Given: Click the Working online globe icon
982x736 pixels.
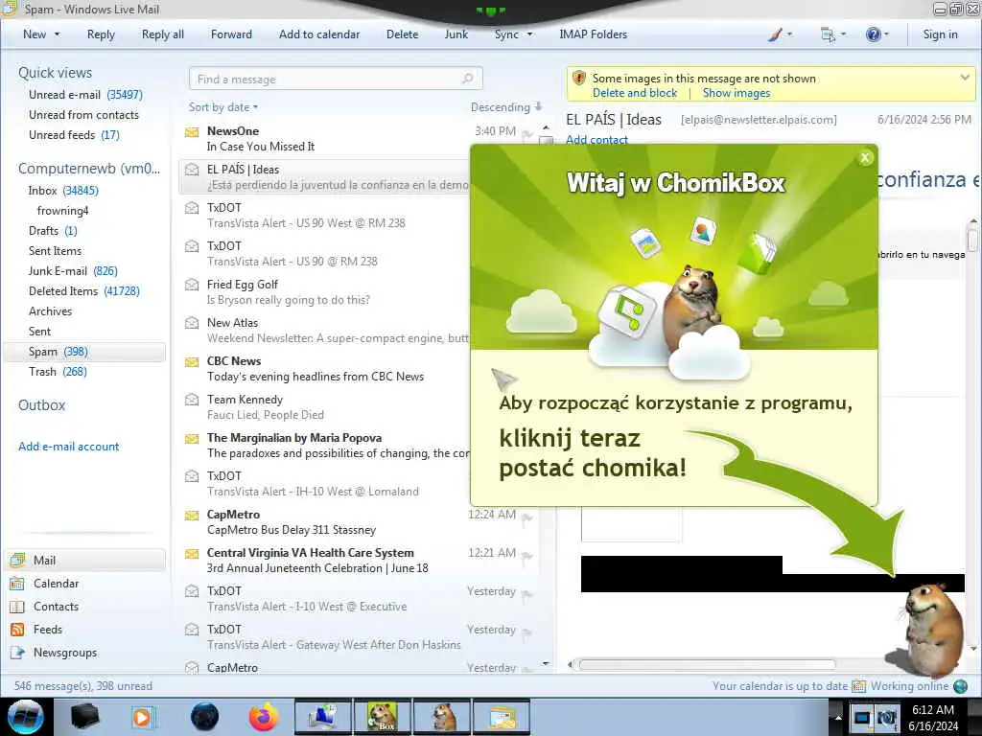Looking at the screenshot, I should click(x=960, y=686).
